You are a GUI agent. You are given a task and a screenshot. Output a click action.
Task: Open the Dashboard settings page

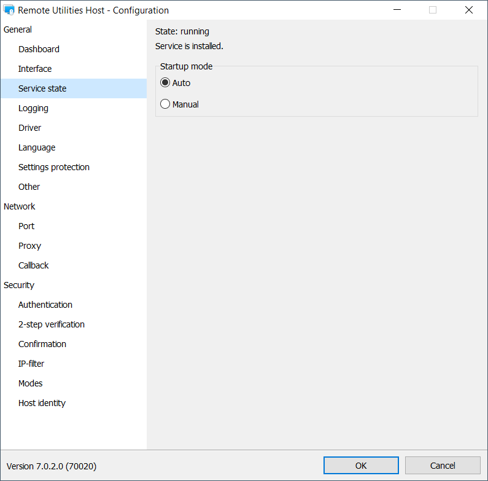click(74, 49)
